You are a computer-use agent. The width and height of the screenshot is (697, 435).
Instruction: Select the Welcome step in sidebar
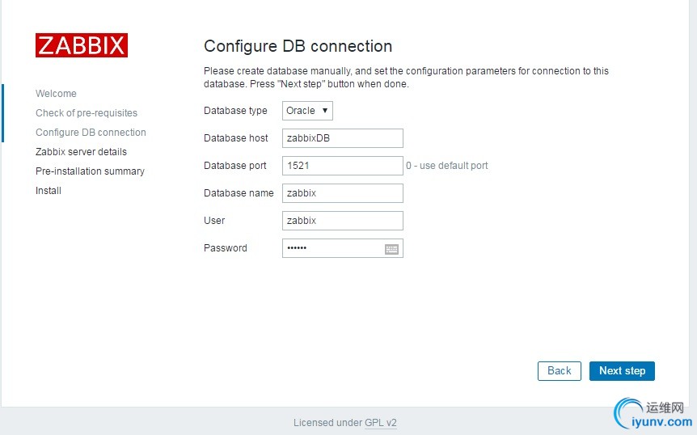click(56, 94)
